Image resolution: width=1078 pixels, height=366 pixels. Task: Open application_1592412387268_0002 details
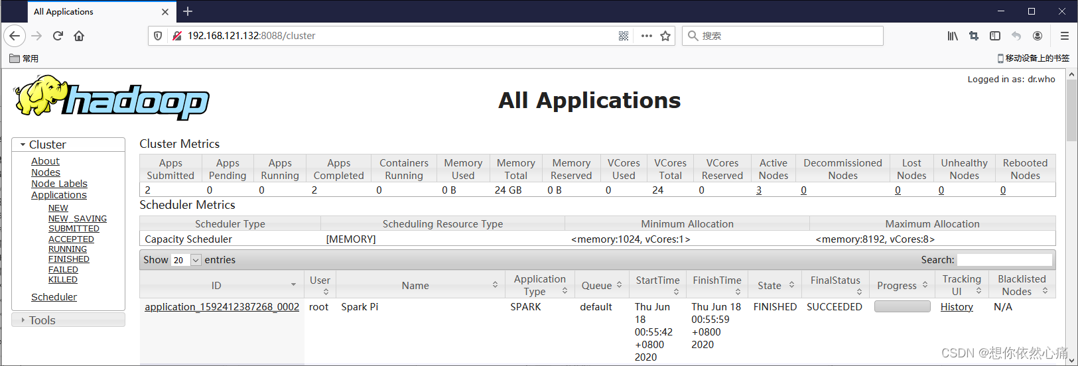(x=222, y=307)
